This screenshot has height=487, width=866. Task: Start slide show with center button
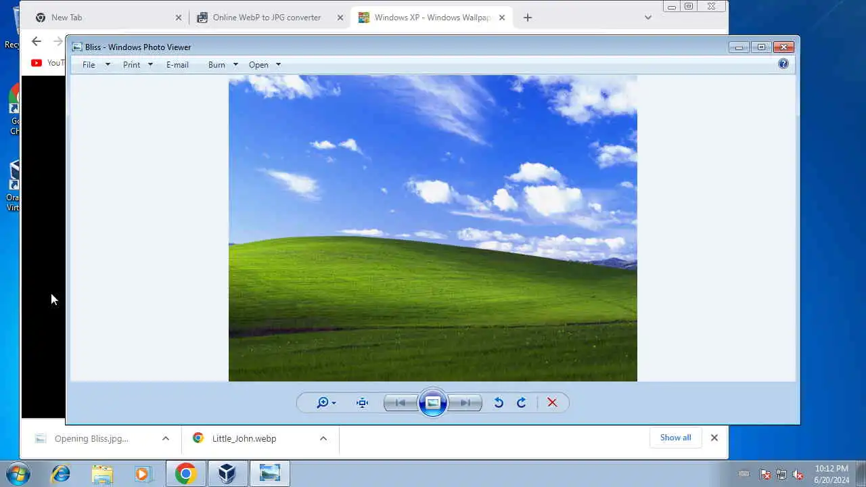[x=433, y=403]
